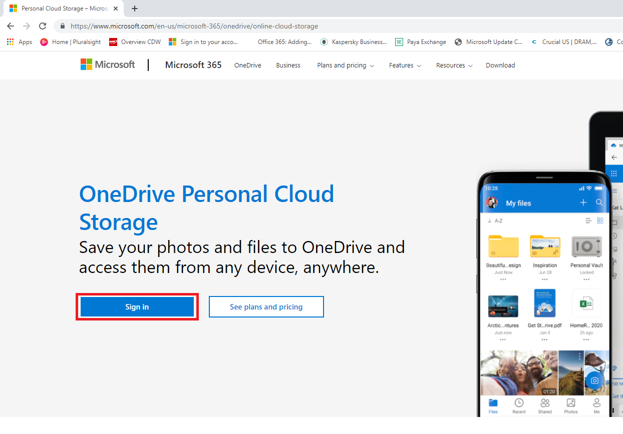Open the Inspiration folder

(x=545, y=246)
